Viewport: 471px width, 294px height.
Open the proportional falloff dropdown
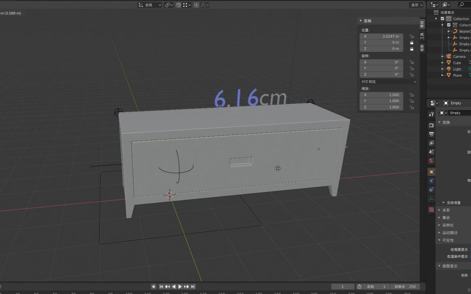pyautogui.click(x=205, y=5)
